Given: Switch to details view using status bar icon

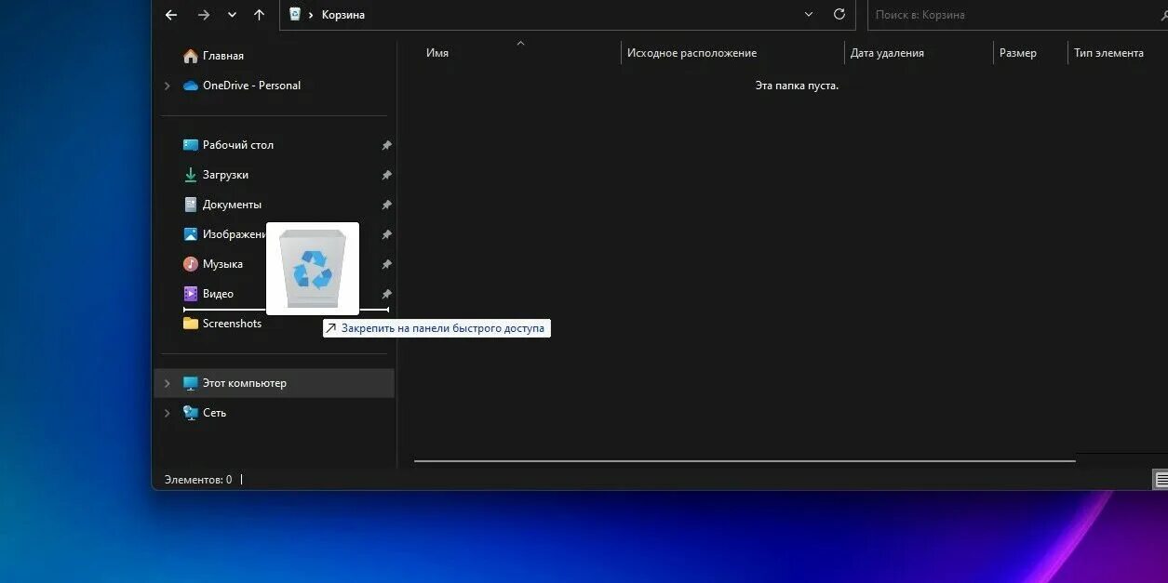Looking at the screenshot, I should [1161, 479].
